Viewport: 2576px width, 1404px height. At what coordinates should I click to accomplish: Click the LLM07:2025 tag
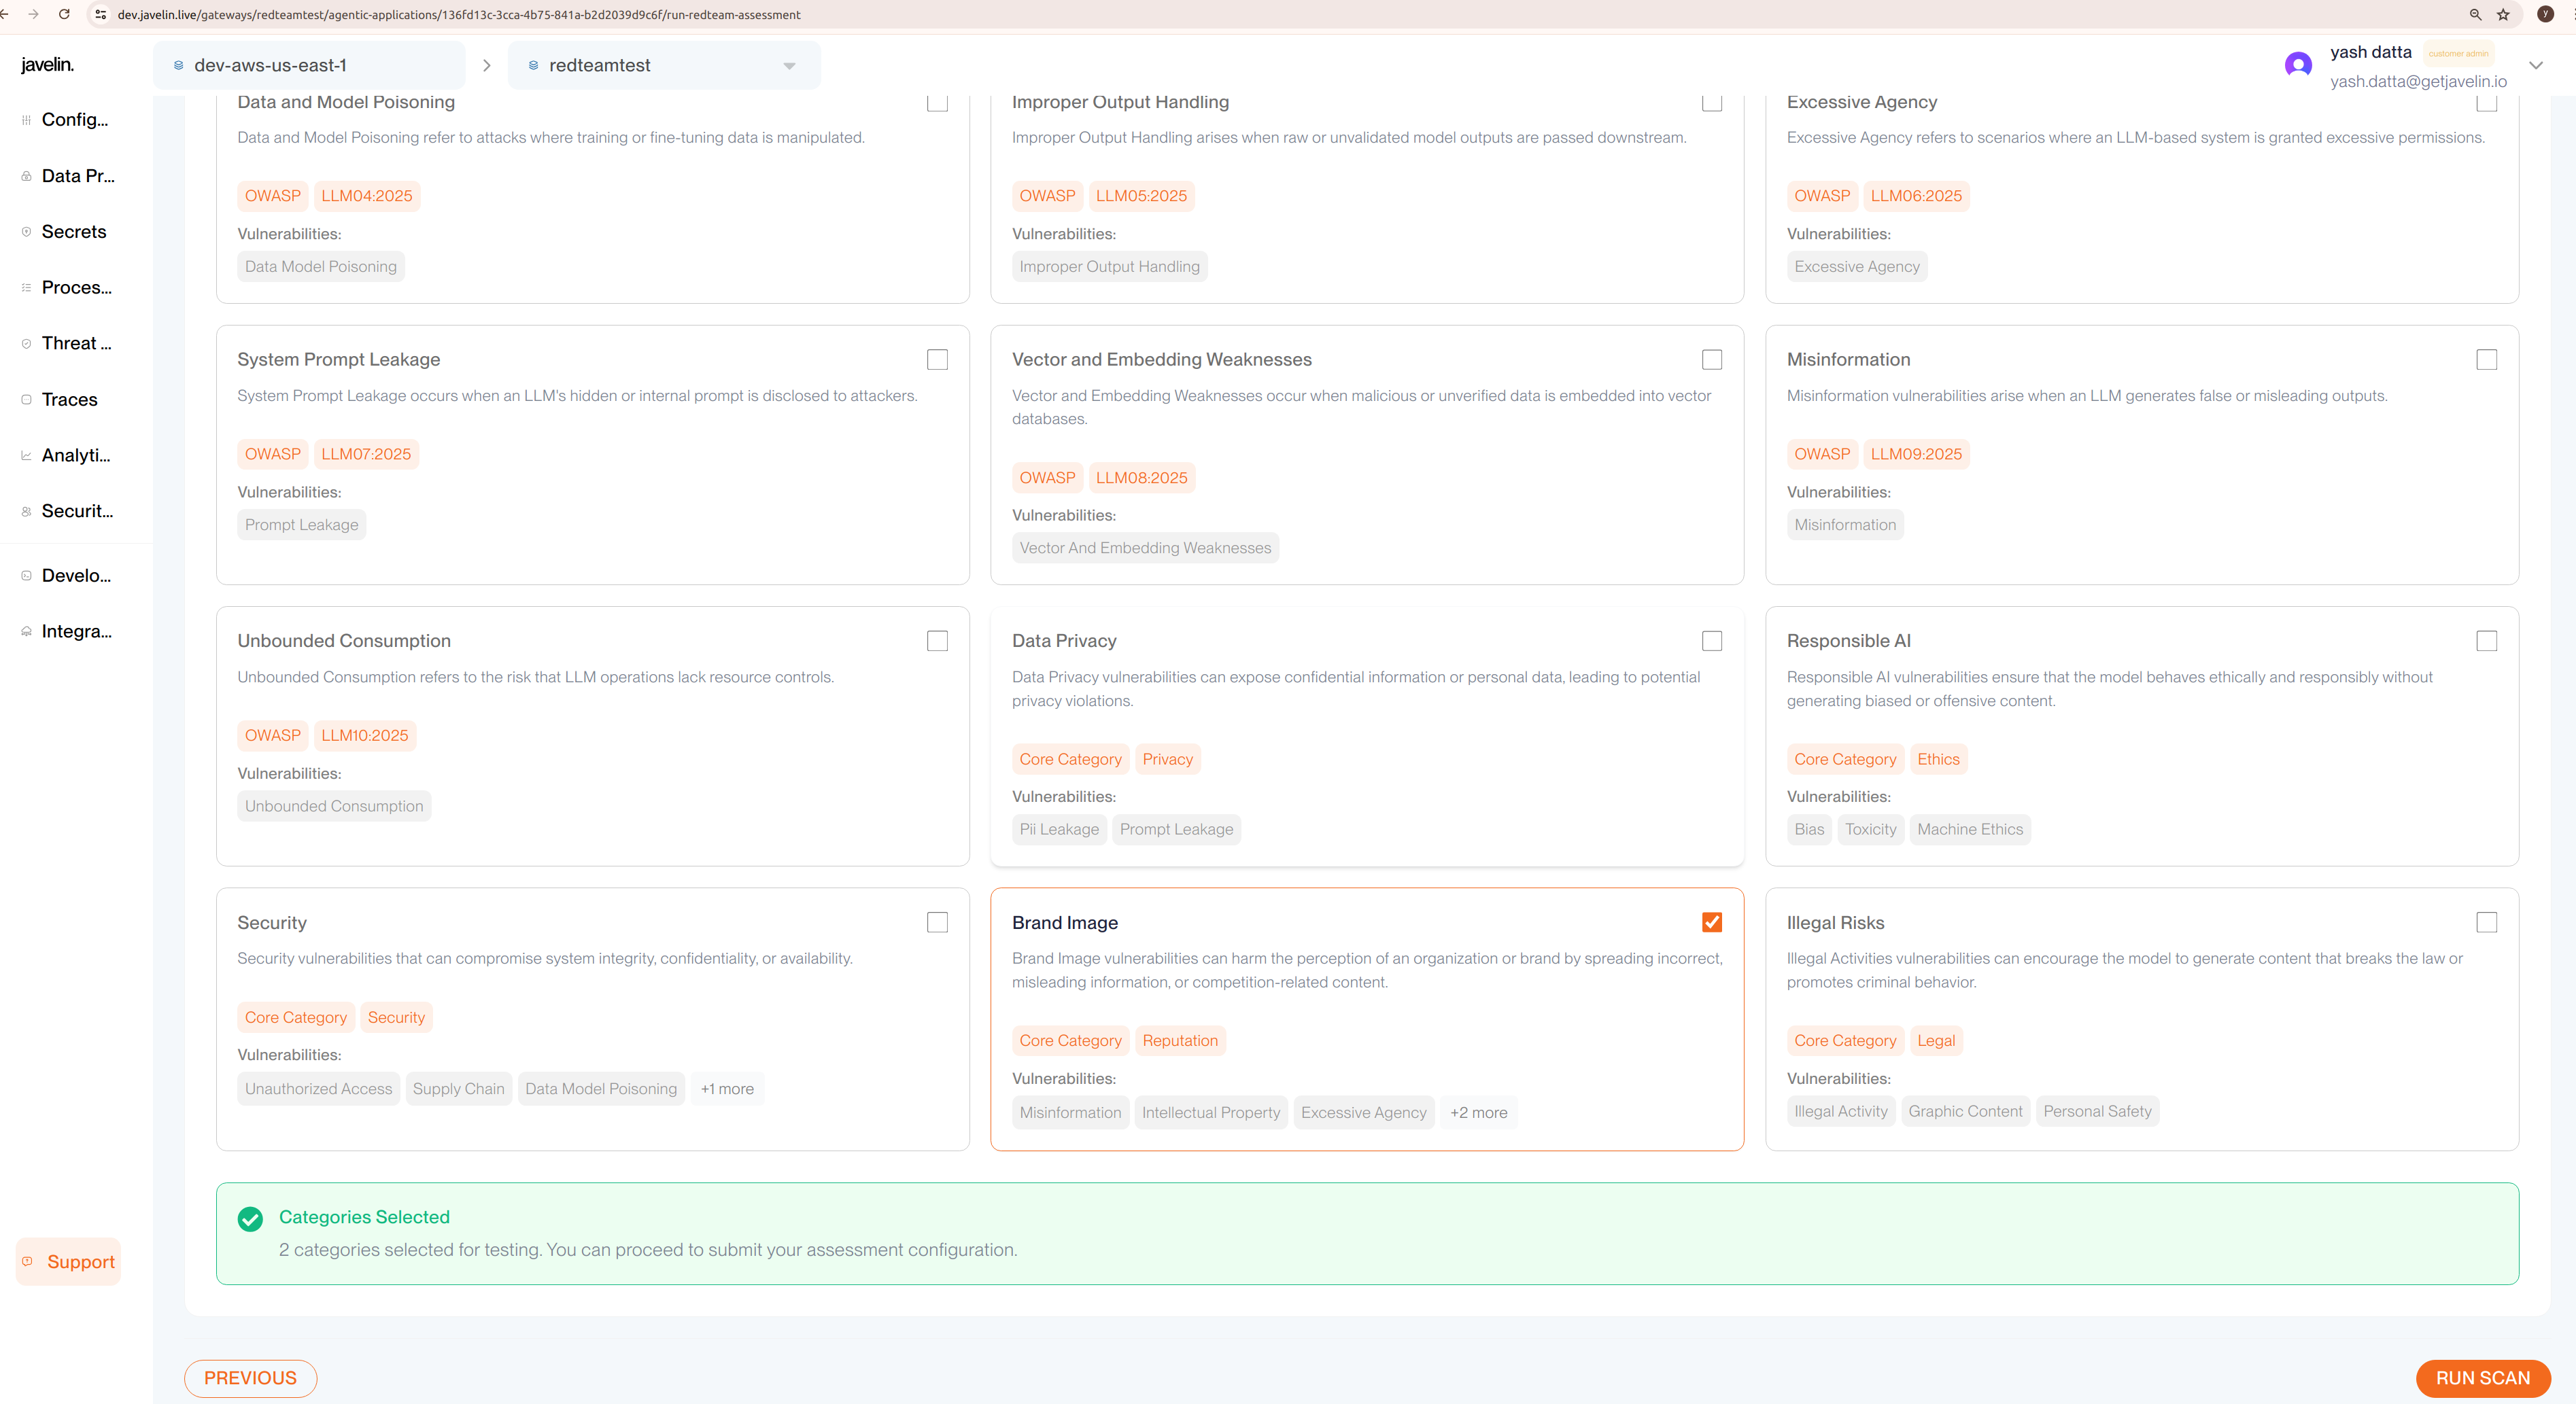click(366, 454)
